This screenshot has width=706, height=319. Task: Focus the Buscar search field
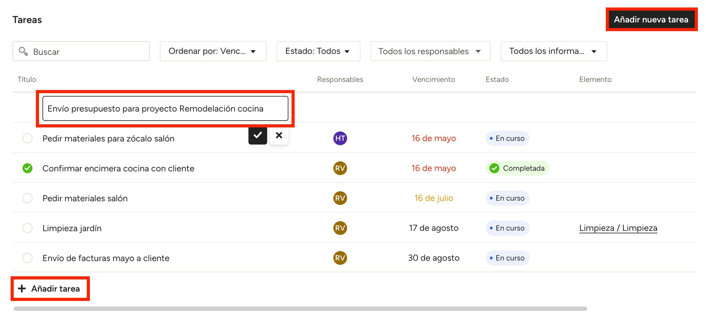[x=87, y=51]
